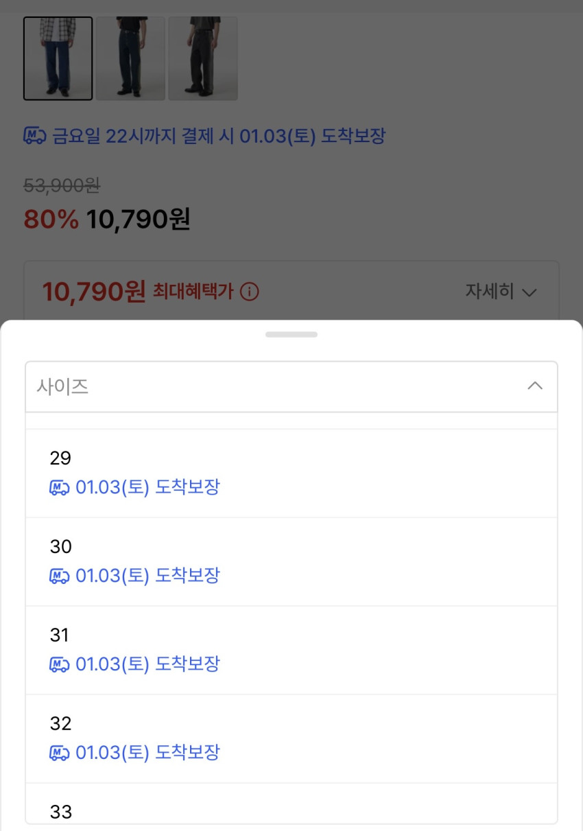Click the info icon beside 최대혜택가

(x=250, y=292)
